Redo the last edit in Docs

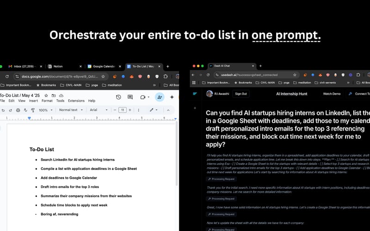10,110
